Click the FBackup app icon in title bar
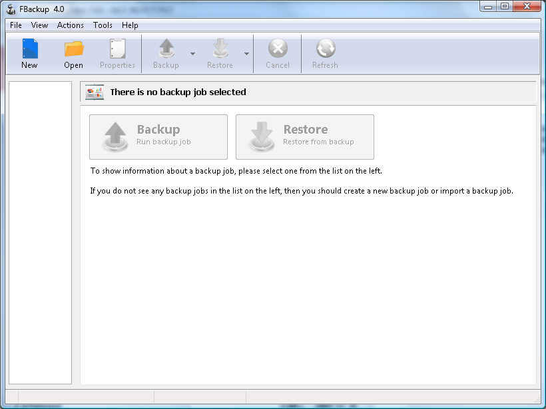Screen dimensions: 546x409 (x=11, y=9)
